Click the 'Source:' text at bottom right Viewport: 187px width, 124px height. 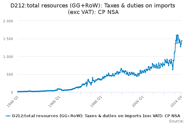(x=178, y=121)
